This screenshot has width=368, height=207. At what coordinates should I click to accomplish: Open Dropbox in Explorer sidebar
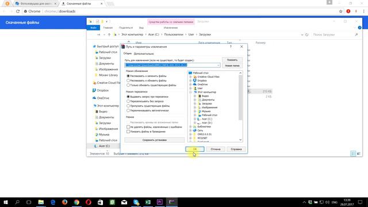pos(101,90)
